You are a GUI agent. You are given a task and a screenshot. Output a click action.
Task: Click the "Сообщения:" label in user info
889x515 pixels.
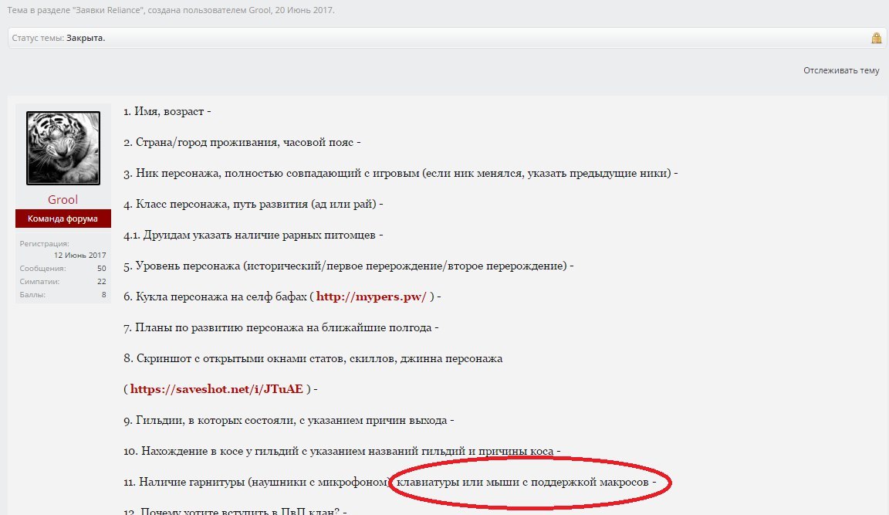click(42, 268)
